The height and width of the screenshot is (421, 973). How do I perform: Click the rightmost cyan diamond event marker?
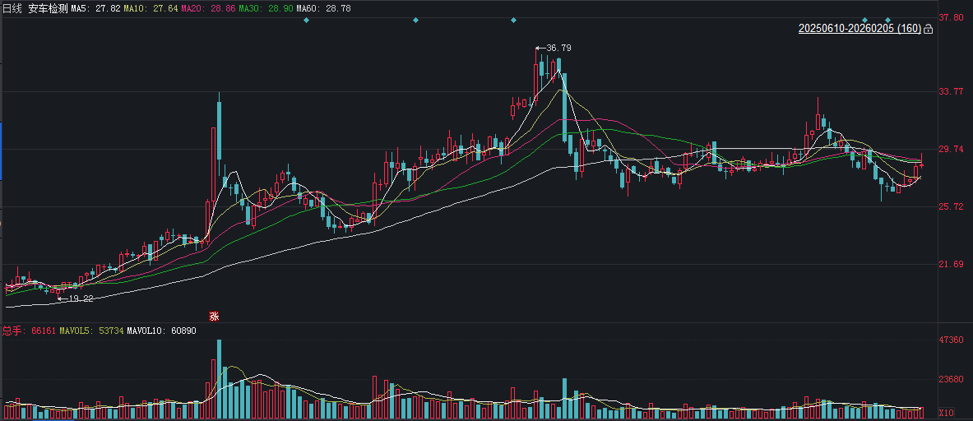(888, 20)
